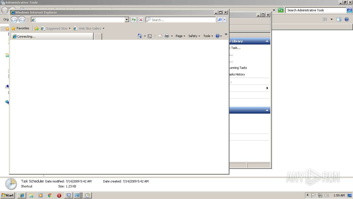Expand the Print dropdown arrow
353x199 pixels.
click(172, 36)
